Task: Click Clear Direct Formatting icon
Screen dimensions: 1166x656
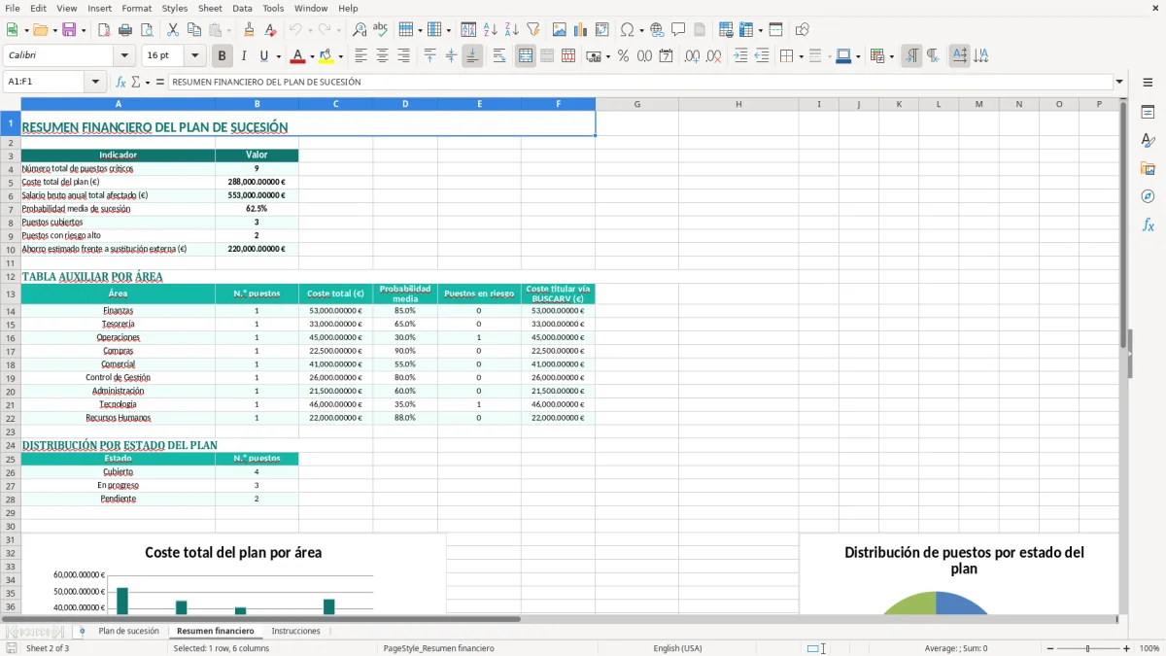Action: click(x=270, y=30)
